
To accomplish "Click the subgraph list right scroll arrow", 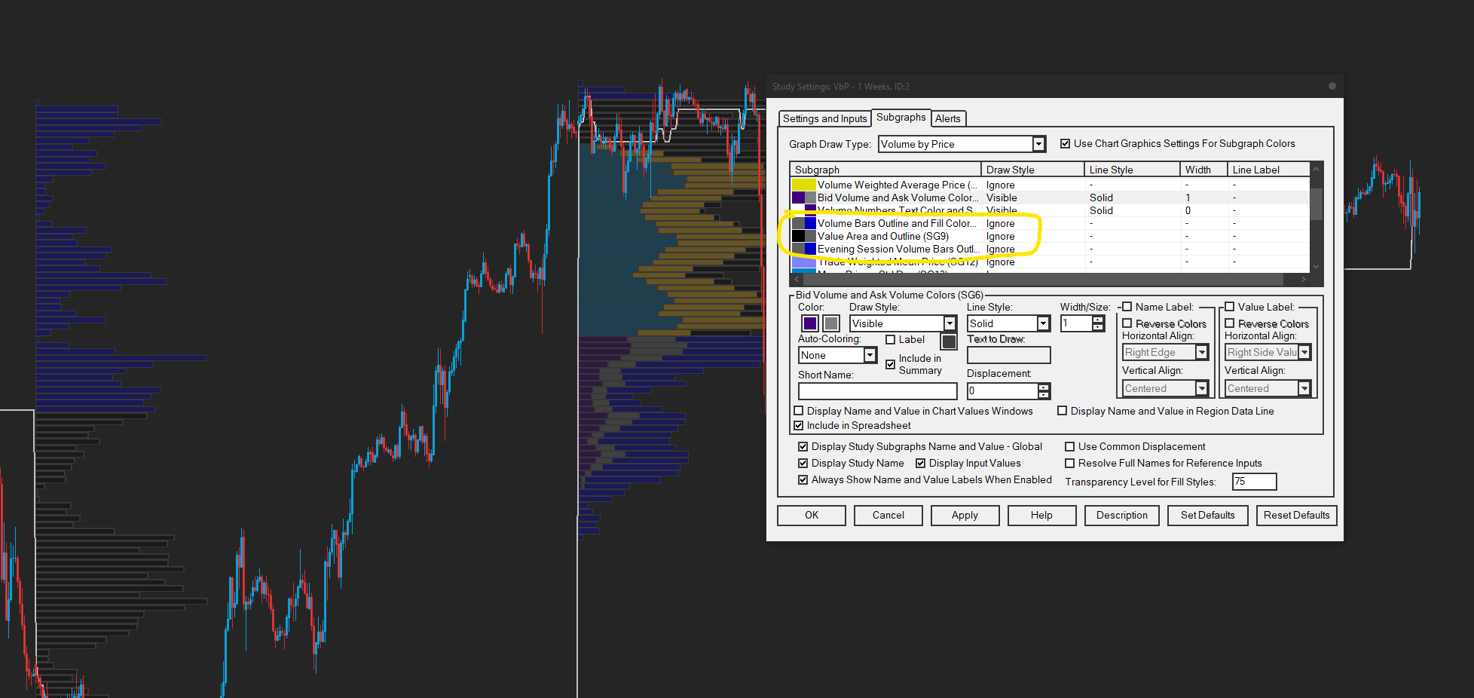I will point(1304,279).
